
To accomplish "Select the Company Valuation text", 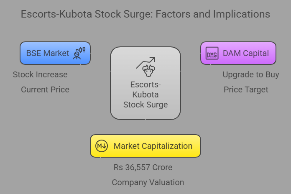I will coord(148,182).
